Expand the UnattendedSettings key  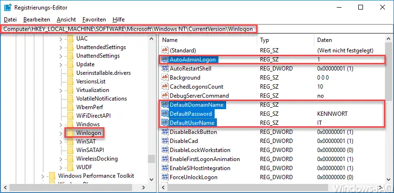pyautogui.click(x=61, y=48)
